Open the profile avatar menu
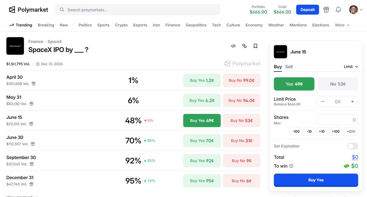 pos(354,9)
